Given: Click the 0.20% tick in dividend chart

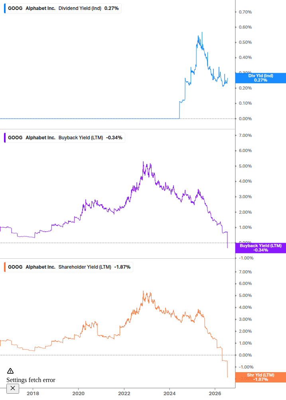Looking at the screenshot, I should click(x=245, y=88).
